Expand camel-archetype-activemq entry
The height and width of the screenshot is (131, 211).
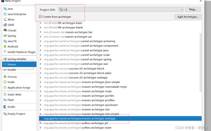41,41
